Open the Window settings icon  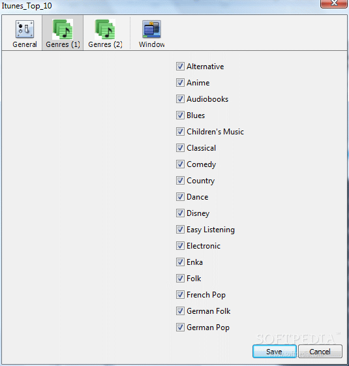tap(151, 29)
